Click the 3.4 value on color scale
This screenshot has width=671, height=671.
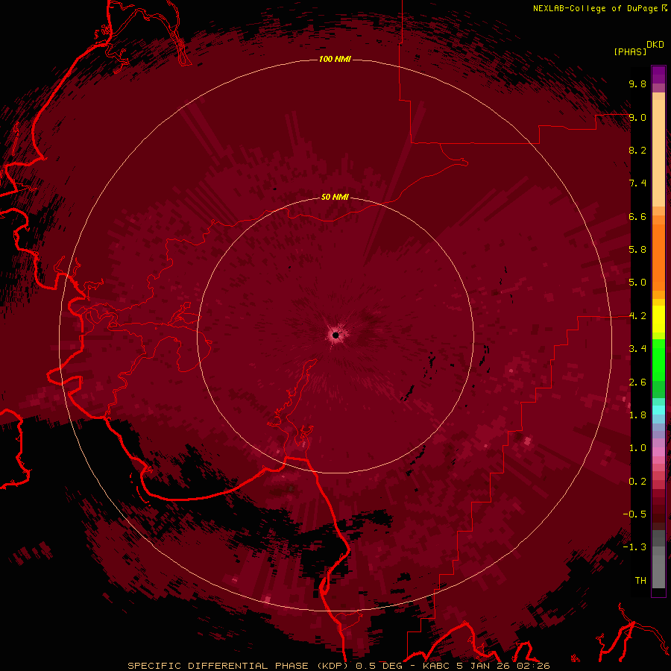click(x=637, y=349)
